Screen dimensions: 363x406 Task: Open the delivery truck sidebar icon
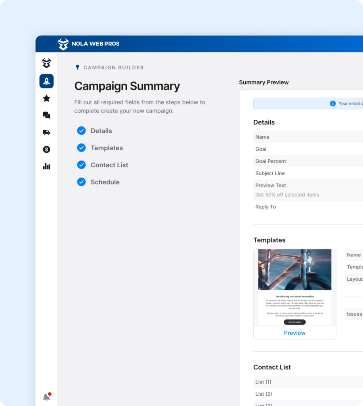pyautogui.click(x=47, y=132)
